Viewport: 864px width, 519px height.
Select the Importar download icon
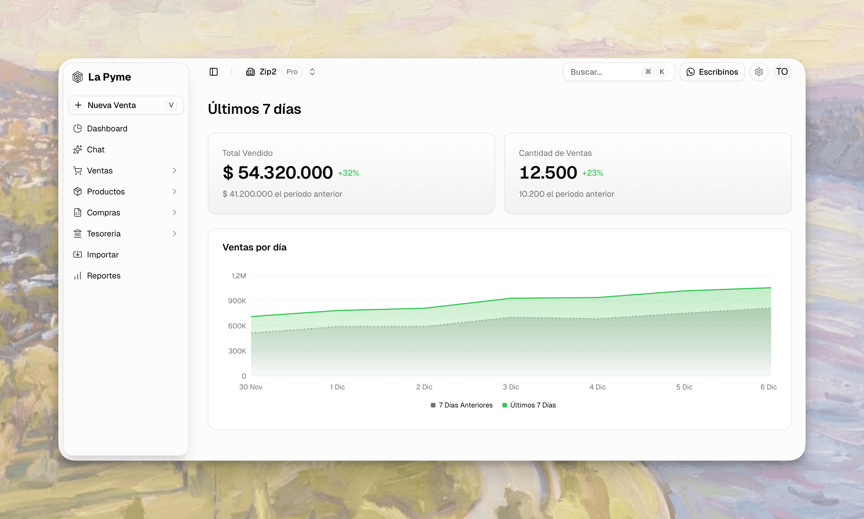pyautogui.click(x=78, y=254)
